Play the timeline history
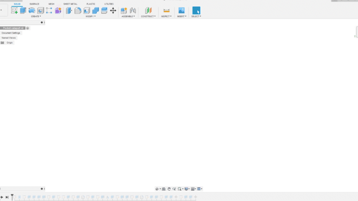This screenshot has height=201, width=358. [x=2, y=197]
